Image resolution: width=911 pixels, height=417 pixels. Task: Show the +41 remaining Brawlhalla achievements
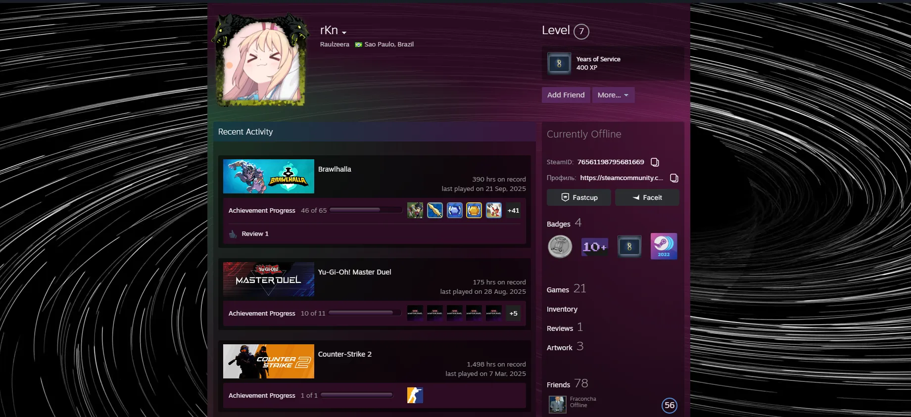click(x=513, y=210)
